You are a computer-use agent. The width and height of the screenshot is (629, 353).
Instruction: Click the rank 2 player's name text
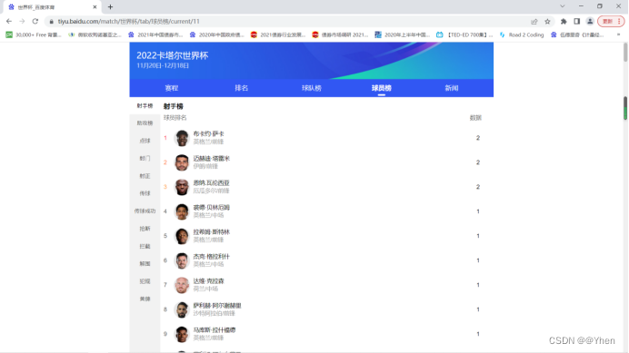(212, 159)
